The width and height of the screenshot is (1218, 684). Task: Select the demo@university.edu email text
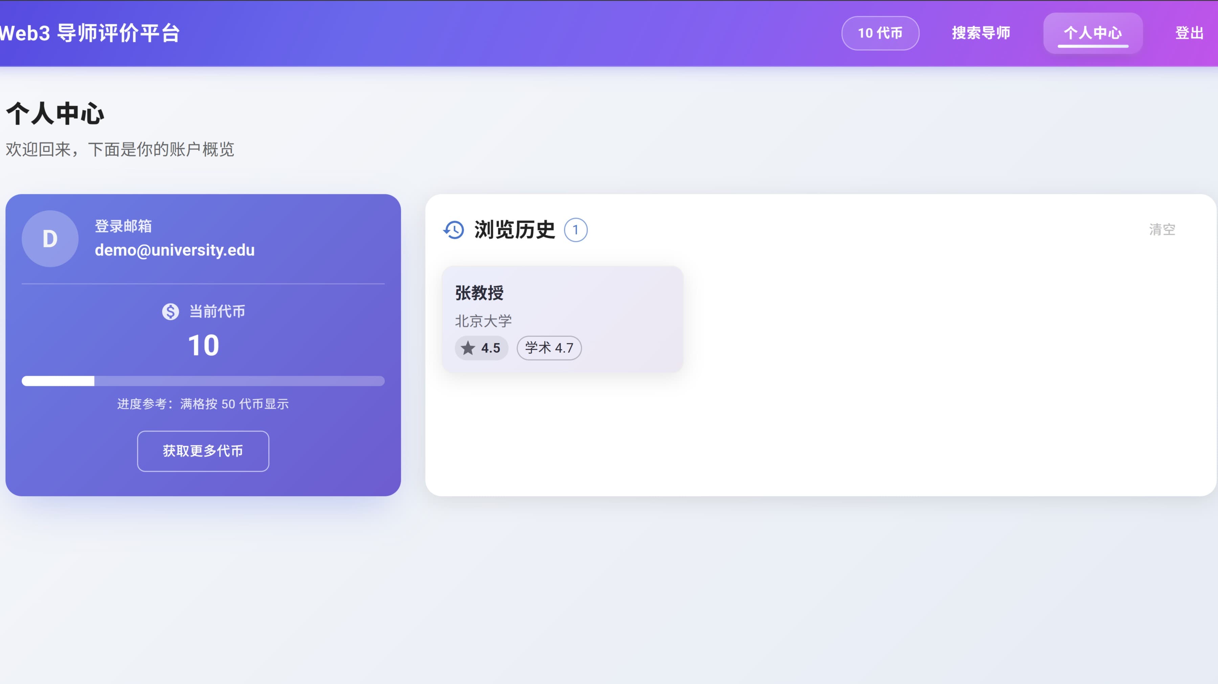coord(175,250)
